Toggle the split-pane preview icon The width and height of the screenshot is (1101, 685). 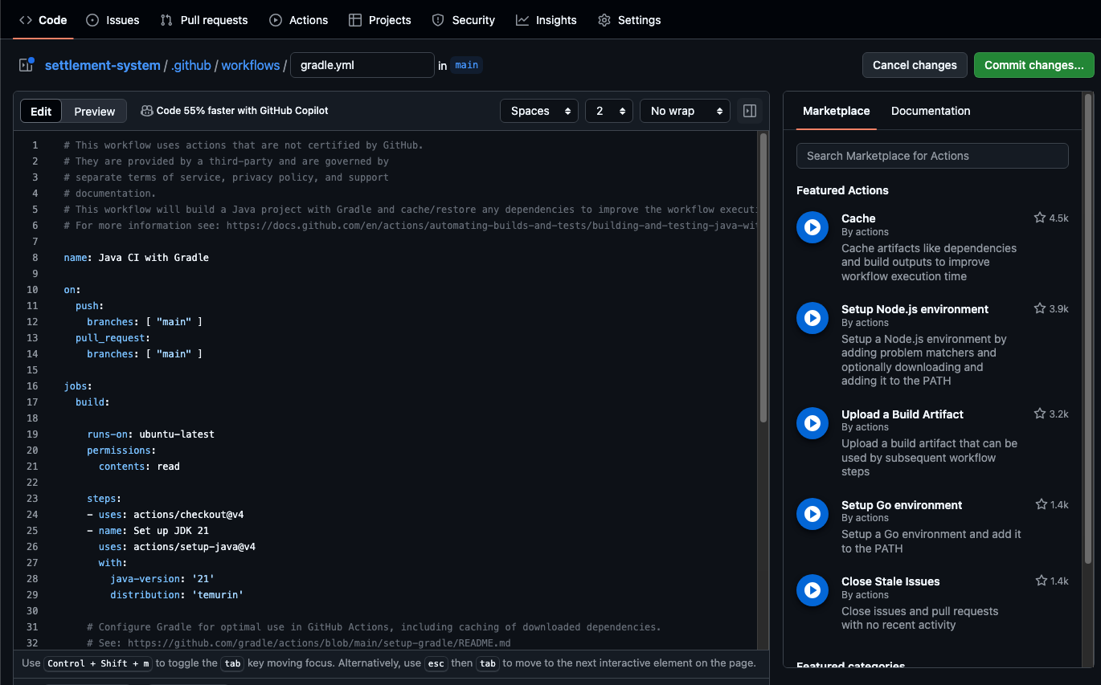749,110
